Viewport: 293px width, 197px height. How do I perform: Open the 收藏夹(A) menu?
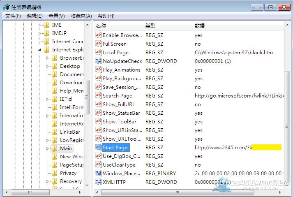(x=81, y=16)
